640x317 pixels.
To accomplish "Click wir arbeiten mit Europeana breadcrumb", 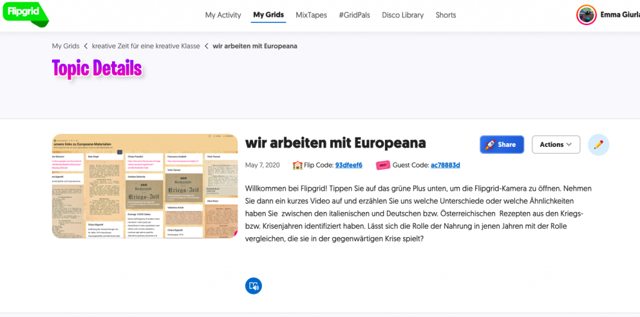I will pos(255,46).
